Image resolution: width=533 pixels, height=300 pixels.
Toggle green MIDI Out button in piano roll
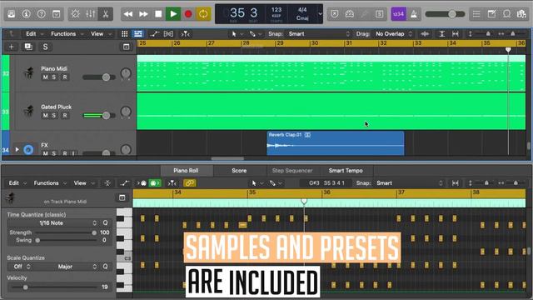pyautogui.click(x=155, y=183)
